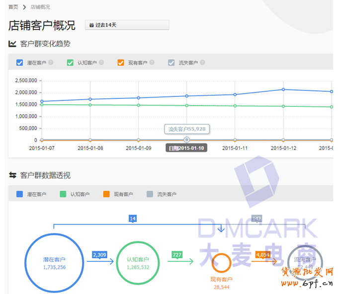Click the 28,544 现有客户 count

point(222,287)
